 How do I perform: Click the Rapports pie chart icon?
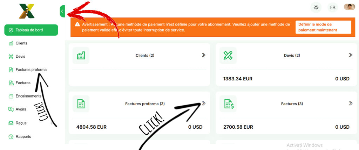(11, 137)
